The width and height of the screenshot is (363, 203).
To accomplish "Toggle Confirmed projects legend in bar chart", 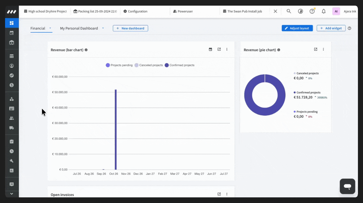I will coord(180,65).
